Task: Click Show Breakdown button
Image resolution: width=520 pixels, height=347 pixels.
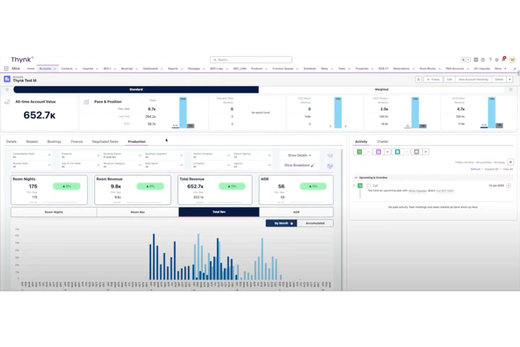Action: pos(299,165)
